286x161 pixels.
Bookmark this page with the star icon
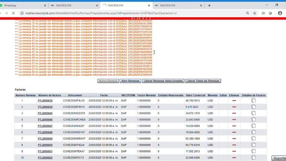255,13
